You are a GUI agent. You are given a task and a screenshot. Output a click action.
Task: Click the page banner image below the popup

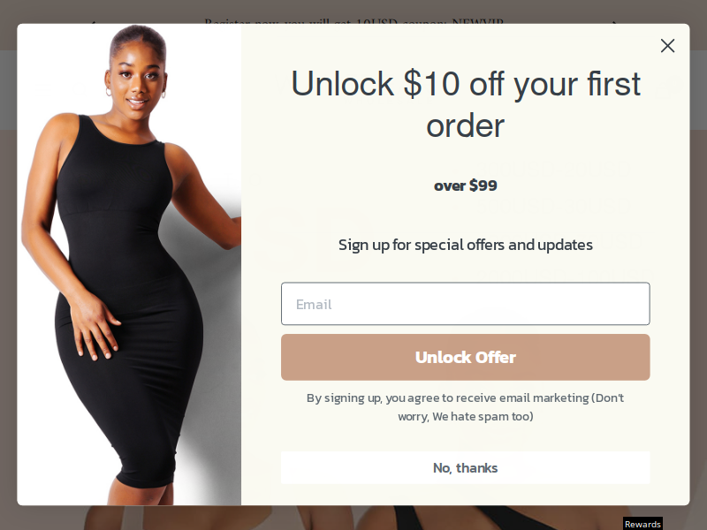tap(353, 518)
